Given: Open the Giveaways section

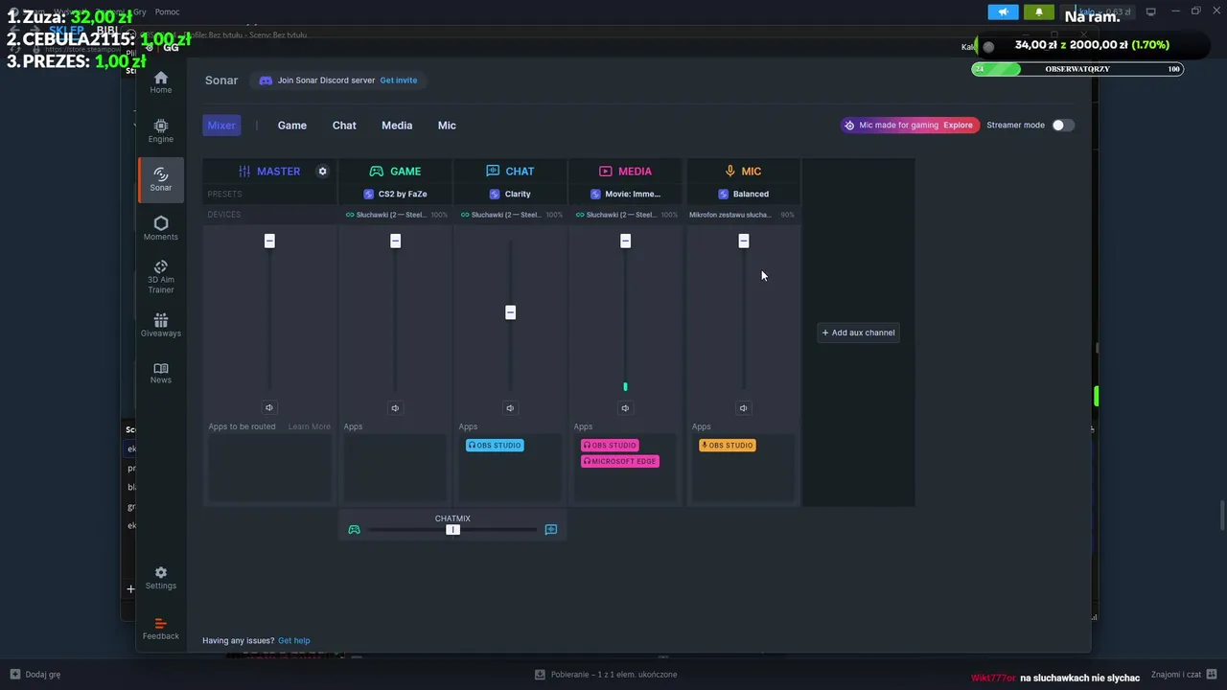Looking at the screenshot, I should pyautogui.click(x=160, y=325).
